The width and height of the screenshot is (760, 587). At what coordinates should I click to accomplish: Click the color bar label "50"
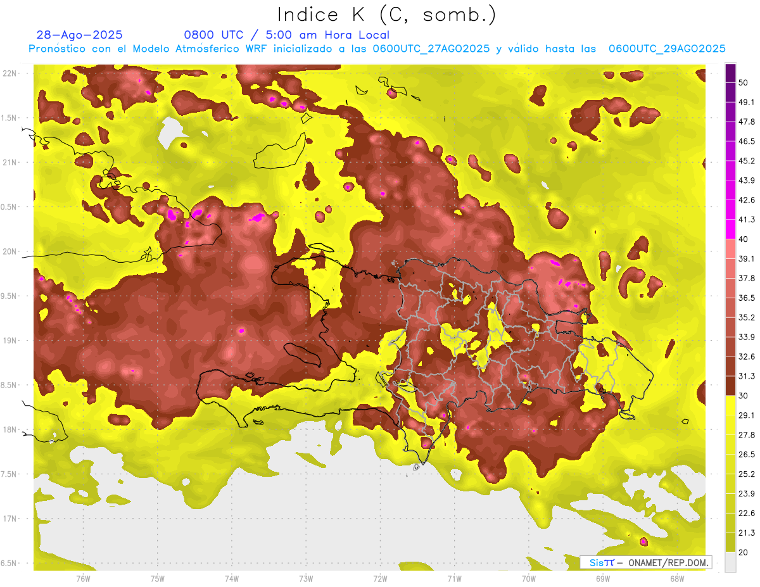tap(744, 83)
